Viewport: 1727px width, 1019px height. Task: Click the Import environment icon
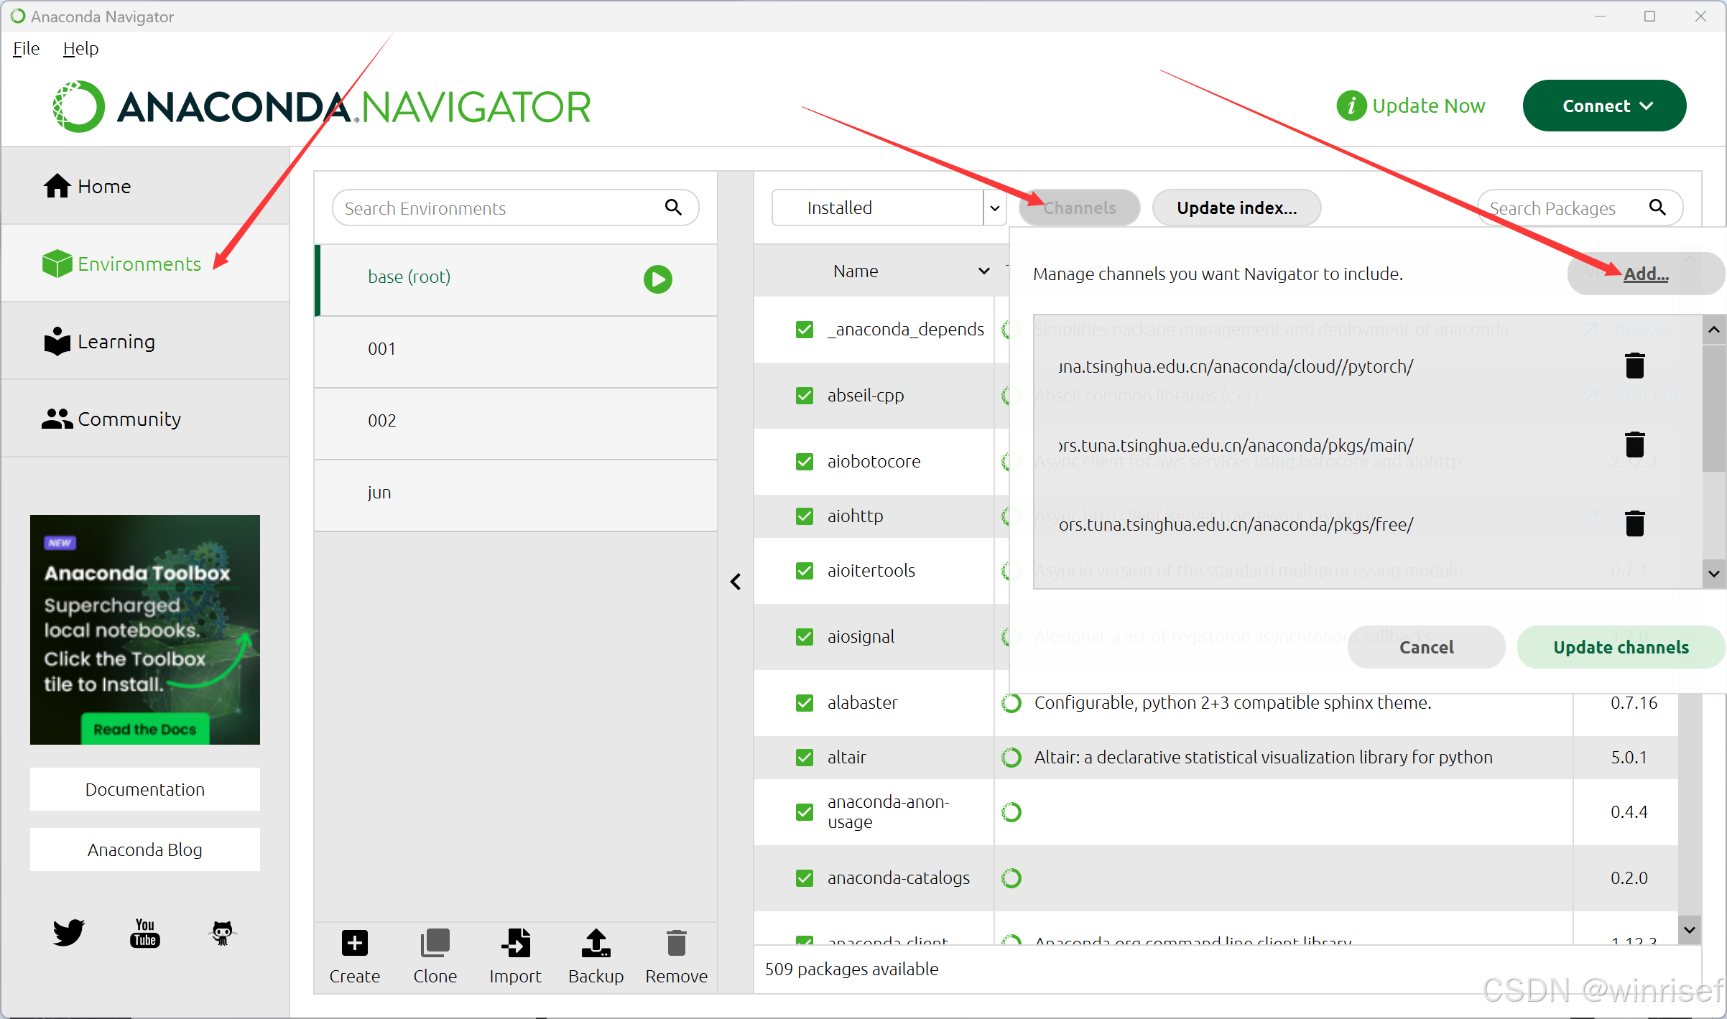point(515,943)
